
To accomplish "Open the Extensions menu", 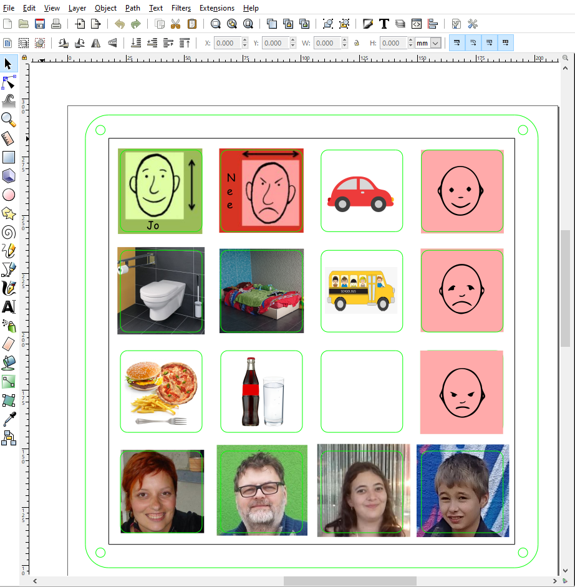I will pos(217,8).
